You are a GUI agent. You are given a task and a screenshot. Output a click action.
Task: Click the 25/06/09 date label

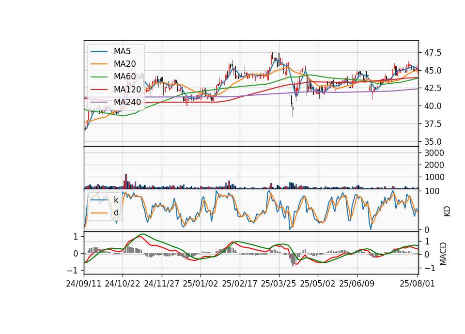pos(357,284)
